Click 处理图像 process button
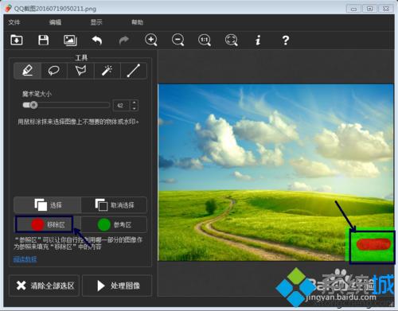The height and width of the screenshot is (311, 398). click(x=117, y=286)
